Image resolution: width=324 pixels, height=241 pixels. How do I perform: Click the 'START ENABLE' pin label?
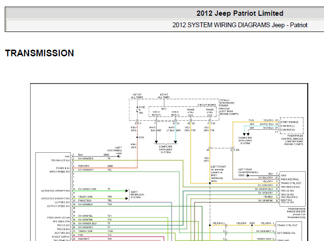[x=290, y=122]
